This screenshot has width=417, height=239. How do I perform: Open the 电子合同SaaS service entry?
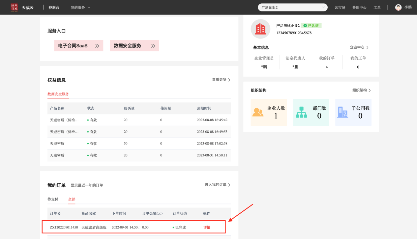pyautogui.click(x=78, y=46)
